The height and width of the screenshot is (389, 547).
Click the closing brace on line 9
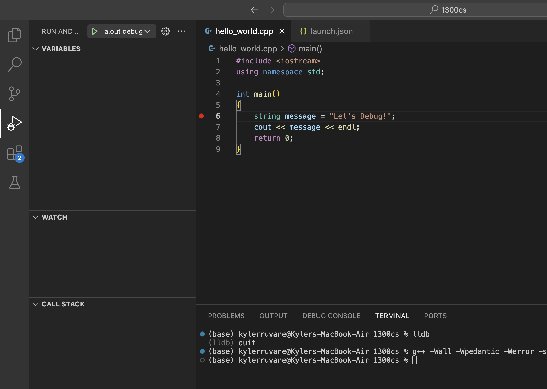[x=238, y=149]
